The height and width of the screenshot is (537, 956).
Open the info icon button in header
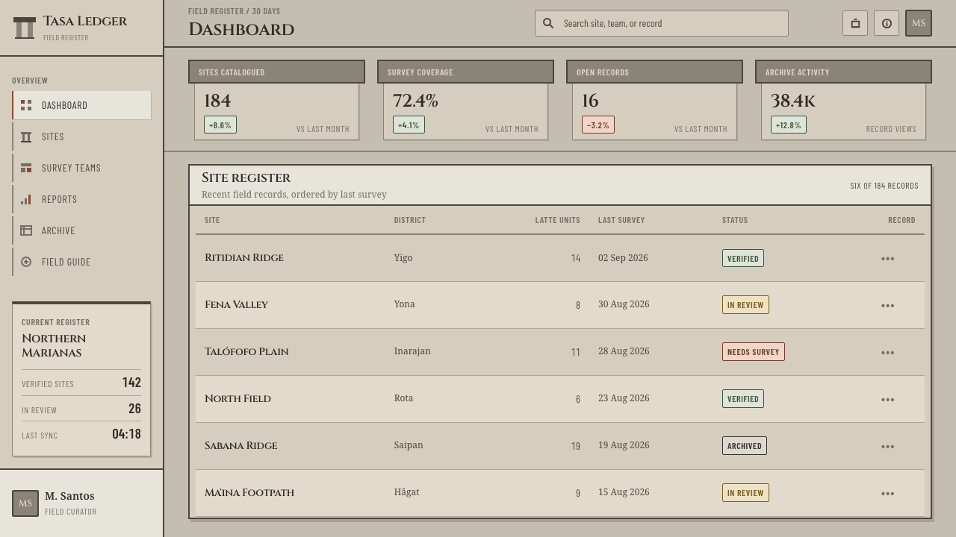click(887, 23)
